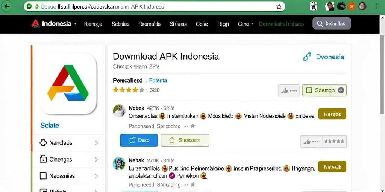385x192 pixels.
Task: Open the browser three-dot menu
Action: tap(377, 7)
